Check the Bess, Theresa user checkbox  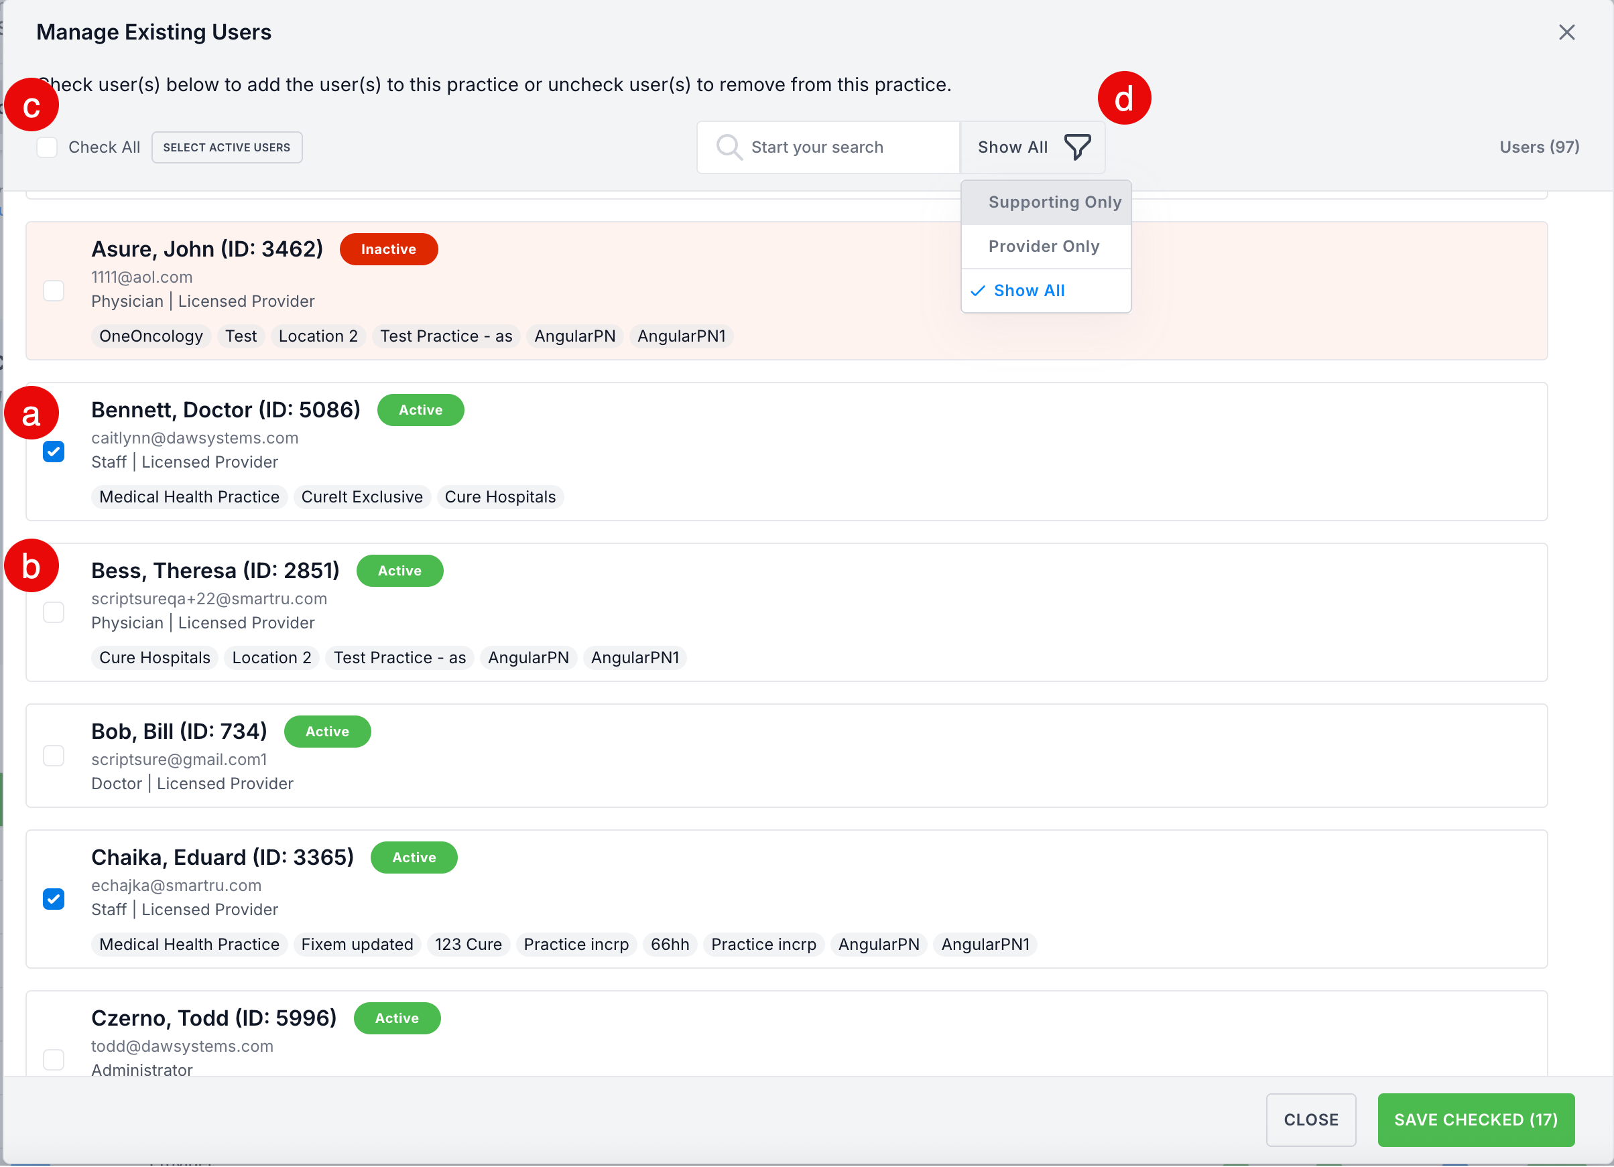[54, 612]
